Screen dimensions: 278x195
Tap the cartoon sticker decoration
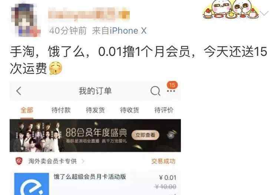231,9
